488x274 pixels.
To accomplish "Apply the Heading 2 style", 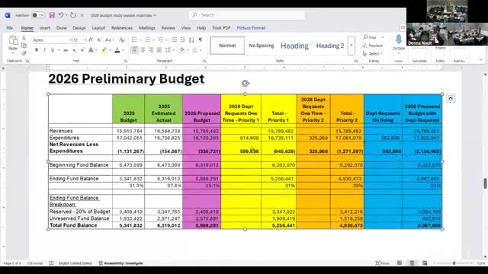I will coord(330,46).
